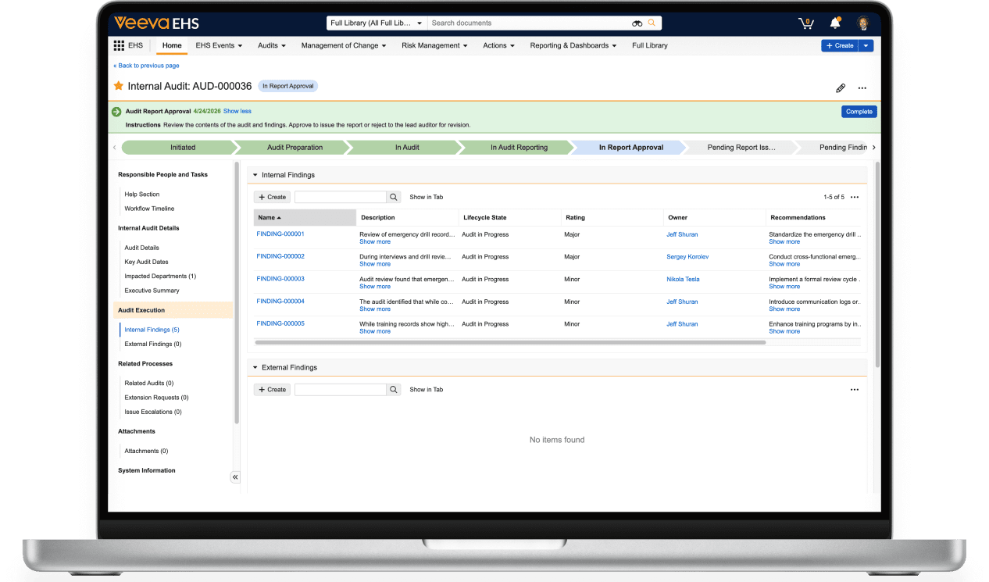Click the binoculars advanced search icon
This screenshot has height=582, width=989.
pyautogui.click(x=637, y=23)
